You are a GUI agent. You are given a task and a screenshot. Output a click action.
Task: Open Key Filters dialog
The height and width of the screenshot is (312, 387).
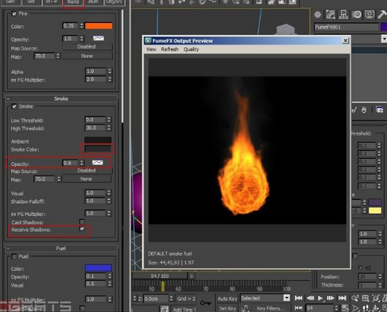tap(270, 308)
